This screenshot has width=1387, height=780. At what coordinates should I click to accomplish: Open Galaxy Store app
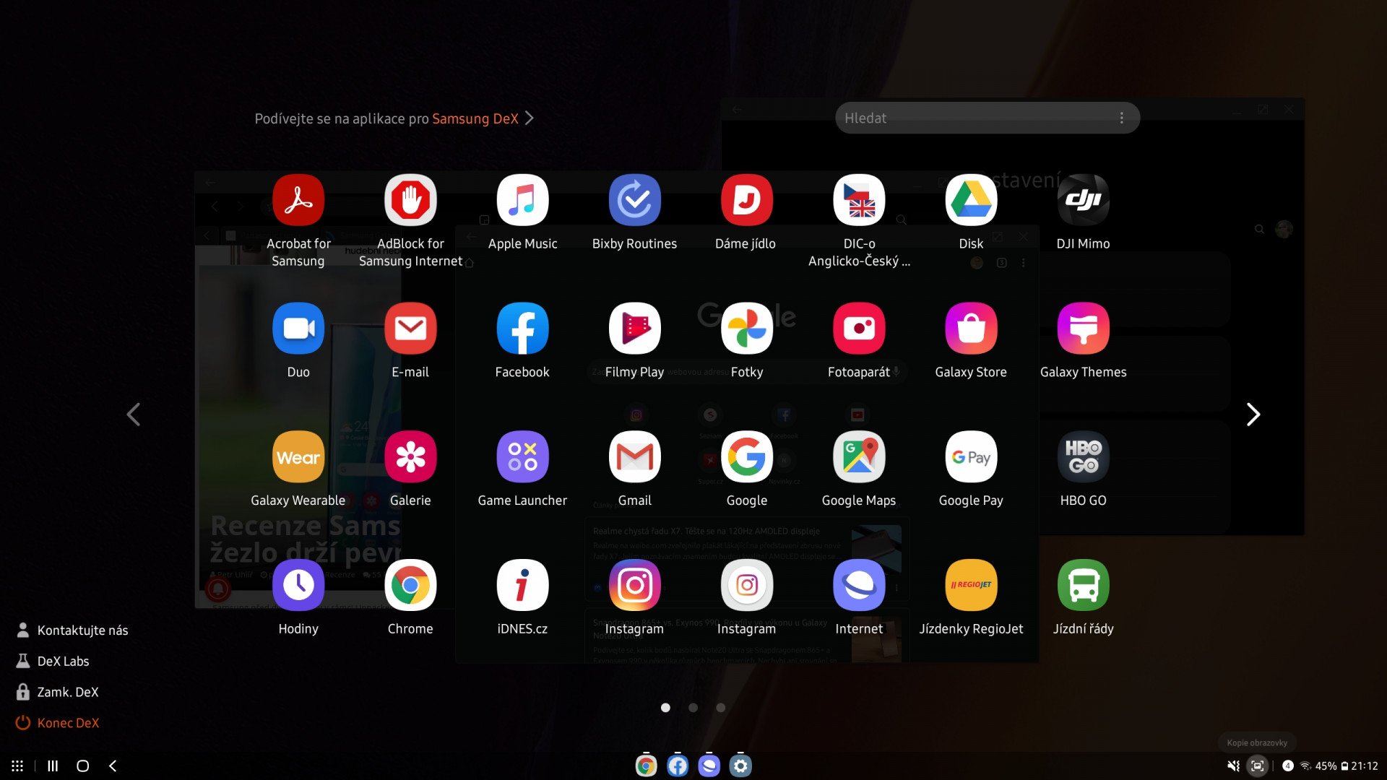970,329
